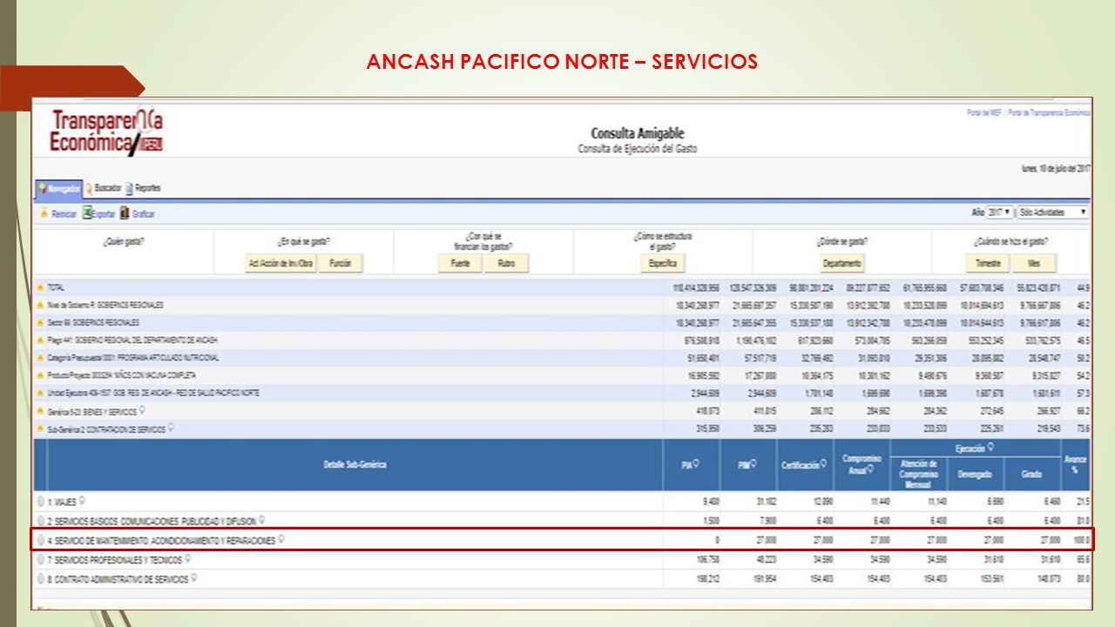Select radio button for 7: Servicios Profesionales y Técnicos
This screenshot has height=627, width=1115.
point(41,560)
